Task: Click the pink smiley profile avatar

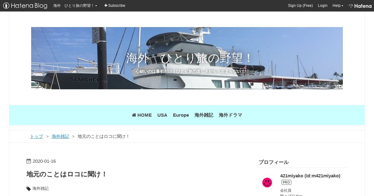Action: pos(267,183)
